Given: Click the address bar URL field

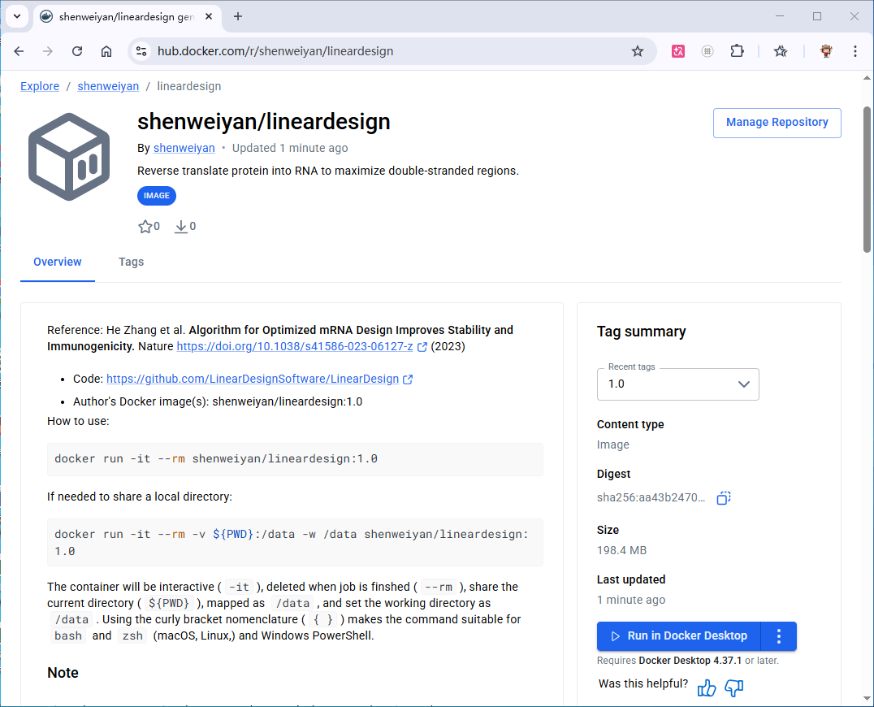Looking at the screenshot, I should pyautogui.click(x=382, y=51).
